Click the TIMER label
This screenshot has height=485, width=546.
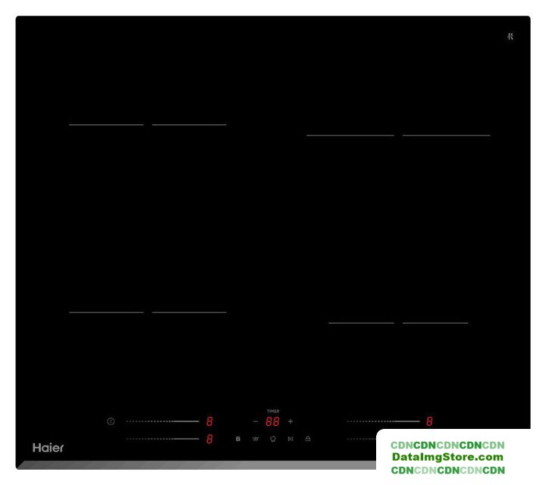tap(272, 411)
